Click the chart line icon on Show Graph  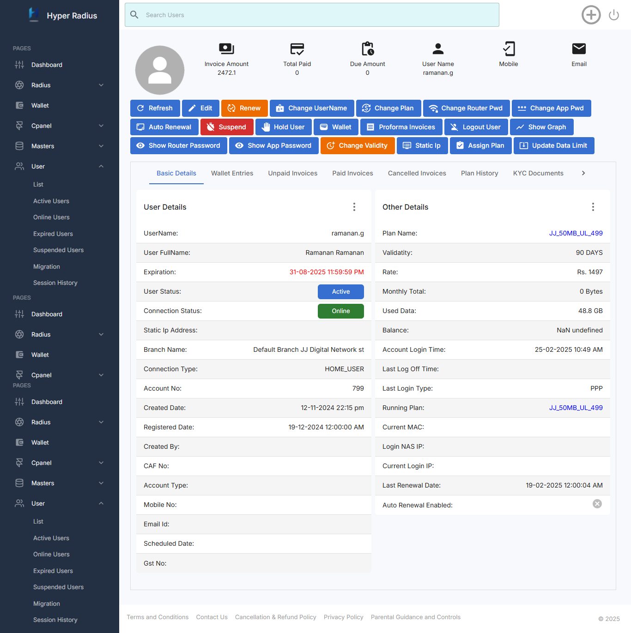520,127
